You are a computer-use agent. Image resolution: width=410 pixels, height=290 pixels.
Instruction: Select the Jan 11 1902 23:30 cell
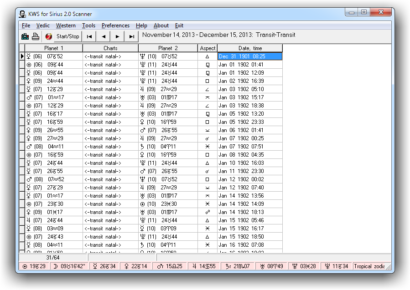pyautogui.click(x=250, y=171)
